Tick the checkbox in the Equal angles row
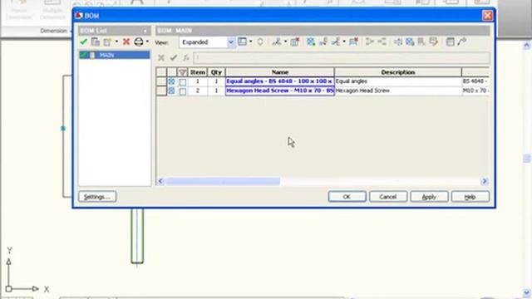The image size is (532, 299). (183, 82)
